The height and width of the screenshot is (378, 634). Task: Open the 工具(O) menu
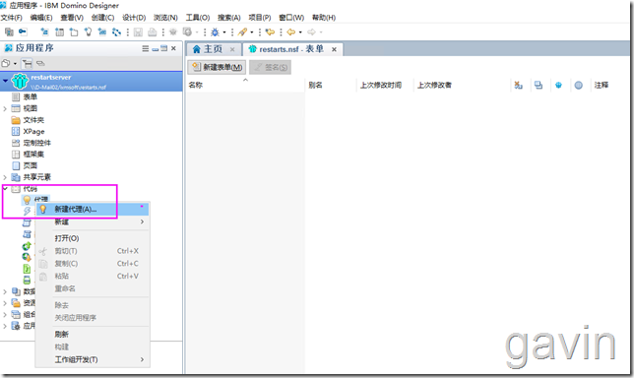coord(198,18)
